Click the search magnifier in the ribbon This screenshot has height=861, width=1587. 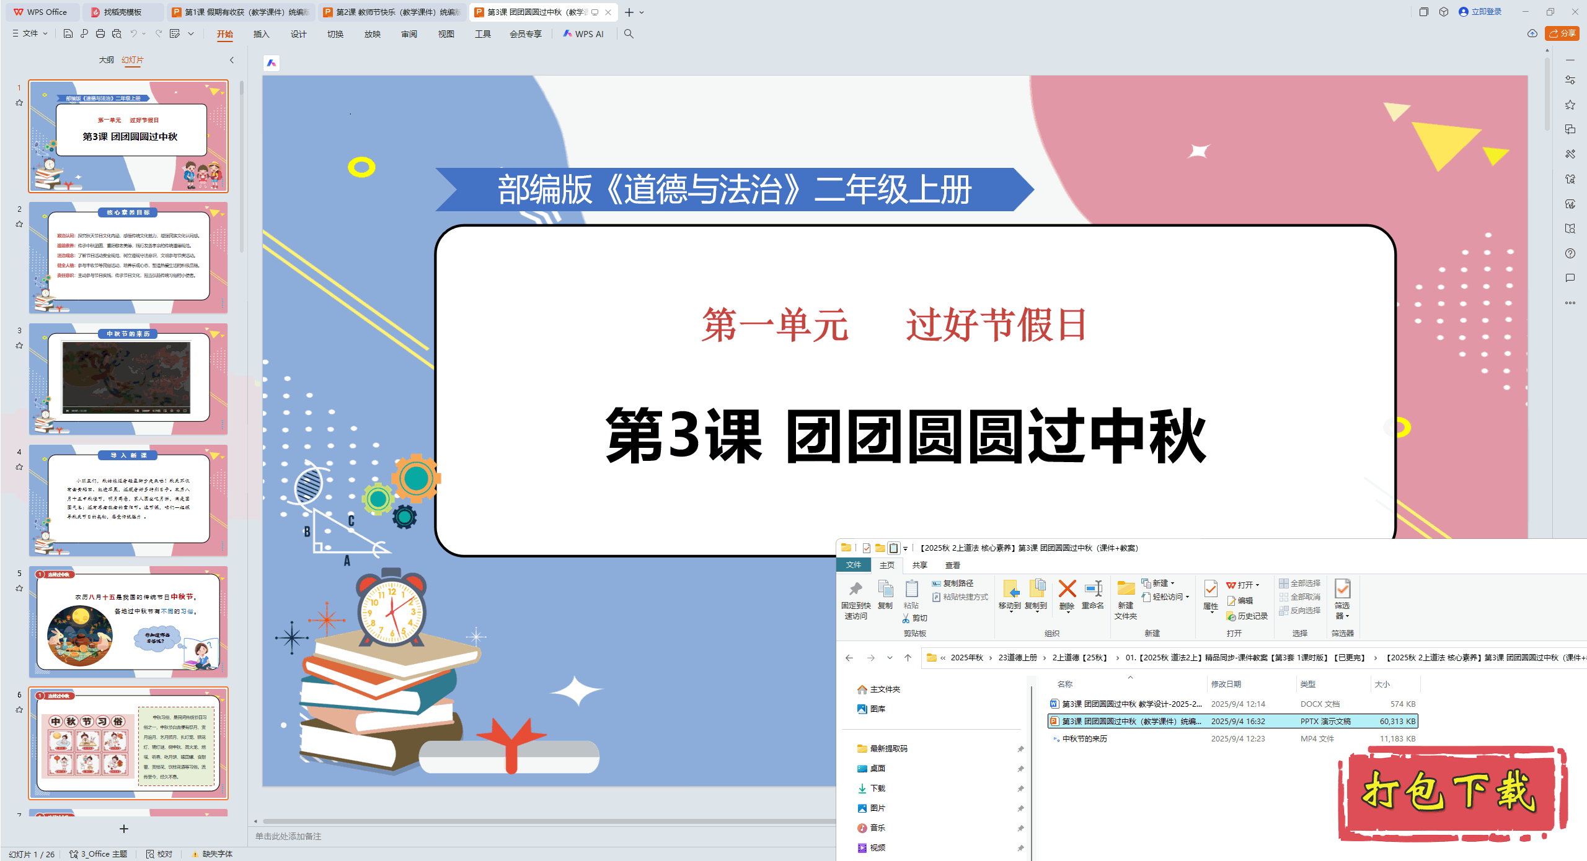click(x=629, y=33)
